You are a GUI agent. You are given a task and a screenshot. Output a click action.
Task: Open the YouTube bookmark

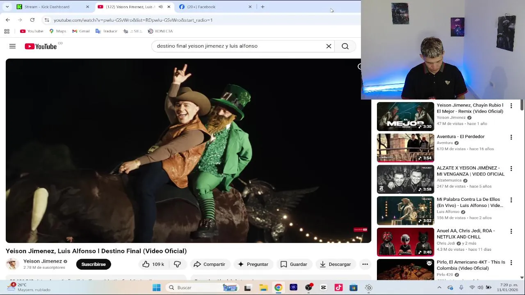coord(32,31)
